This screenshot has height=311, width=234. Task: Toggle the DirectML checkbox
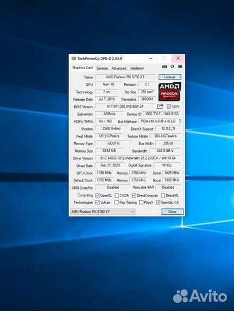[x=163, y=195]
